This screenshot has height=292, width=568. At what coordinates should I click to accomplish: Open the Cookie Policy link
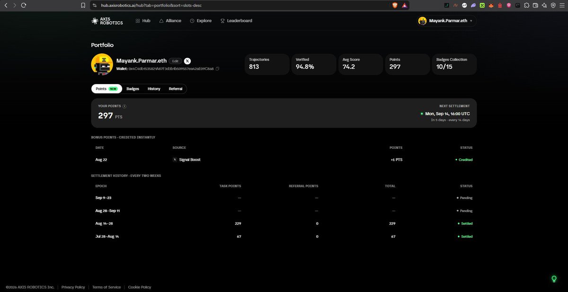coord(140,287)
